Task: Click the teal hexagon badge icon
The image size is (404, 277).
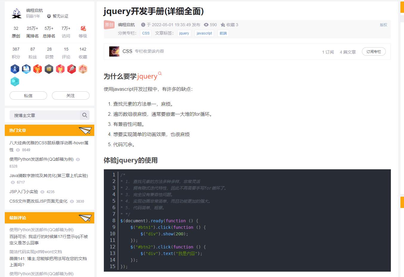Action: [15, 82]
